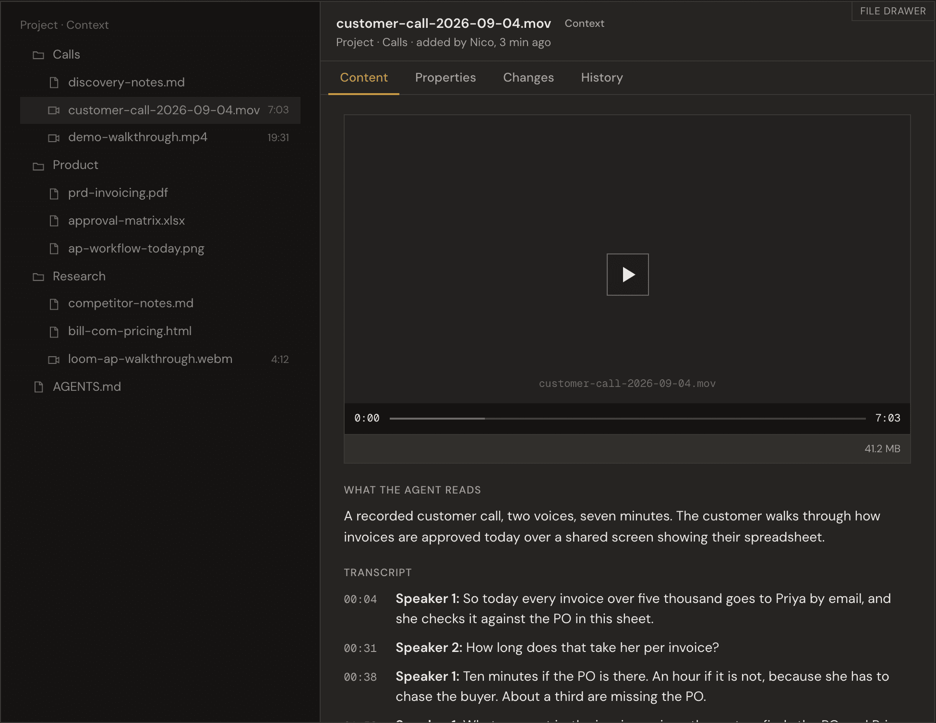Jump to transcript timestamp 00:04

coord(360,599)
